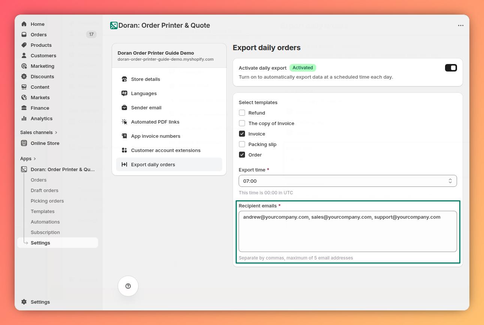
Task: Click the Orders count badge 17
Action: pos(91,34)
